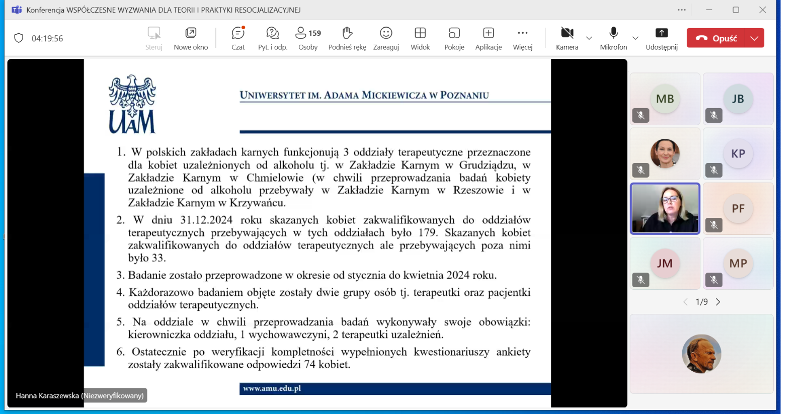Open the Aplikacje apps button
This screenshot has width=805, height=414.
coord(489,38)
